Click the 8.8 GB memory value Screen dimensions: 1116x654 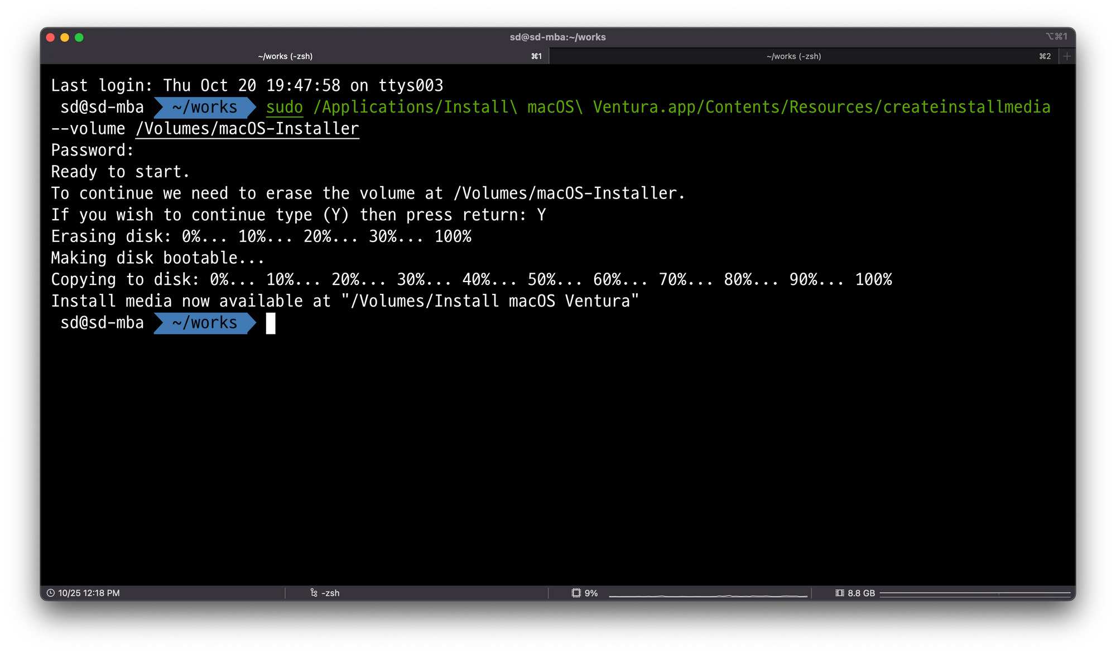pos(861,593)
